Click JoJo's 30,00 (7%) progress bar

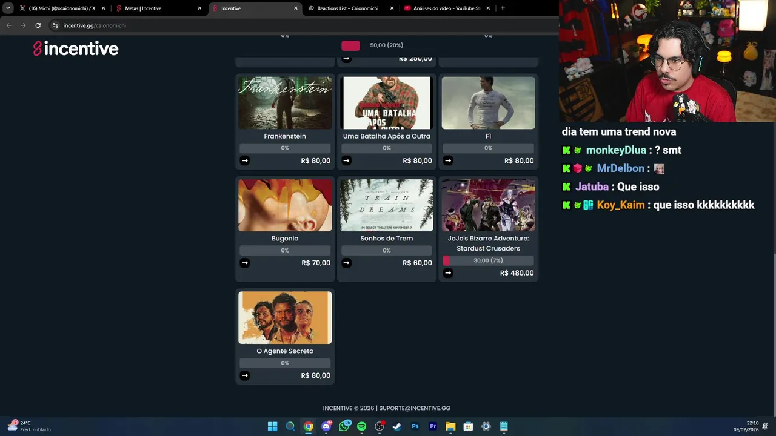489,260
